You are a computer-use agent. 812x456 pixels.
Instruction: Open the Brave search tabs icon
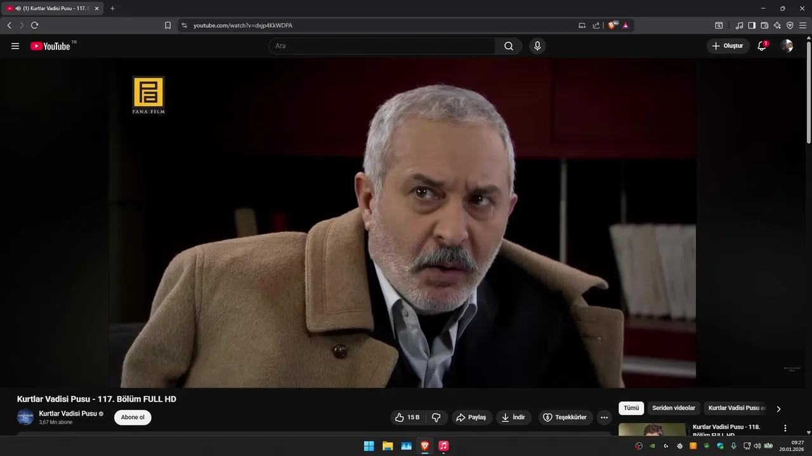pos(719,25)
